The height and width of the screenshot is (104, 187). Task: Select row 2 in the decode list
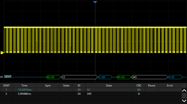tap(91, 94)
